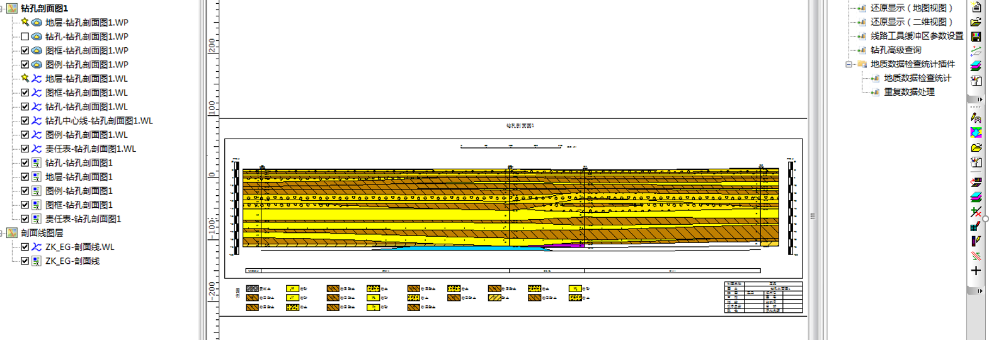Click the yellow legend swatch in the legend
This screenshot has height=340, width=989.
[292, 289]
